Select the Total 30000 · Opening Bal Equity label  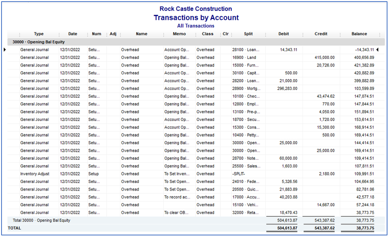pyautogui.click(x=41, y=220)
